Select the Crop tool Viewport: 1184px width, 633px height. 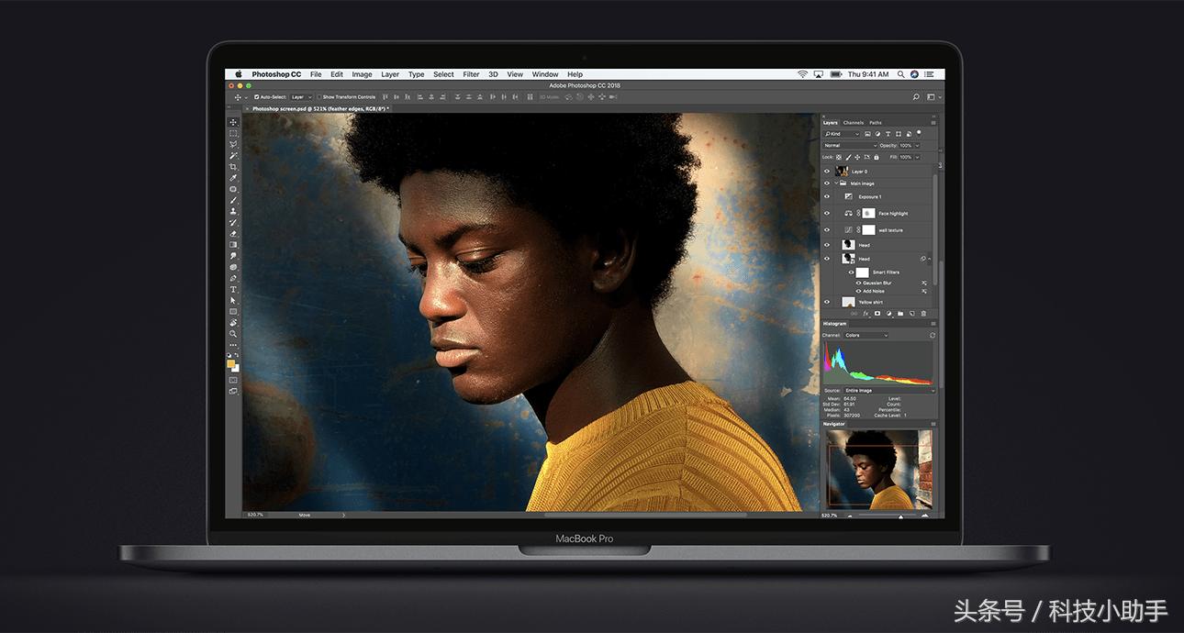click(233, 166)
